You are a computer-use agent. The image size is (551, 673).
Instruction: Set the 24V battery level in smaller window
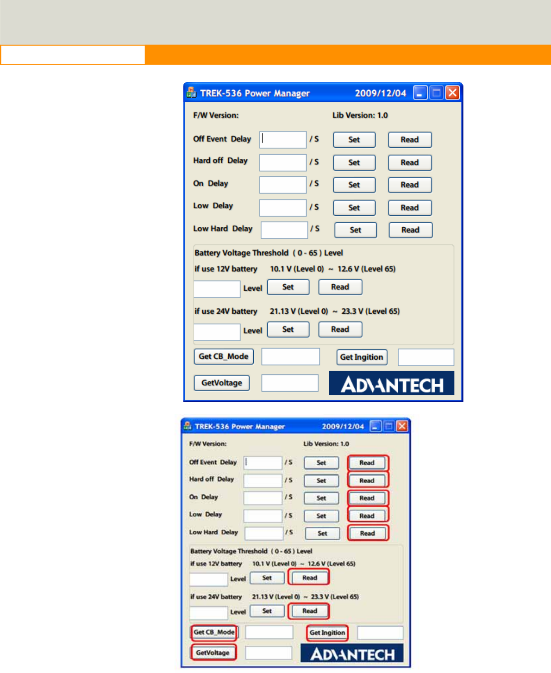click(267, 611)
